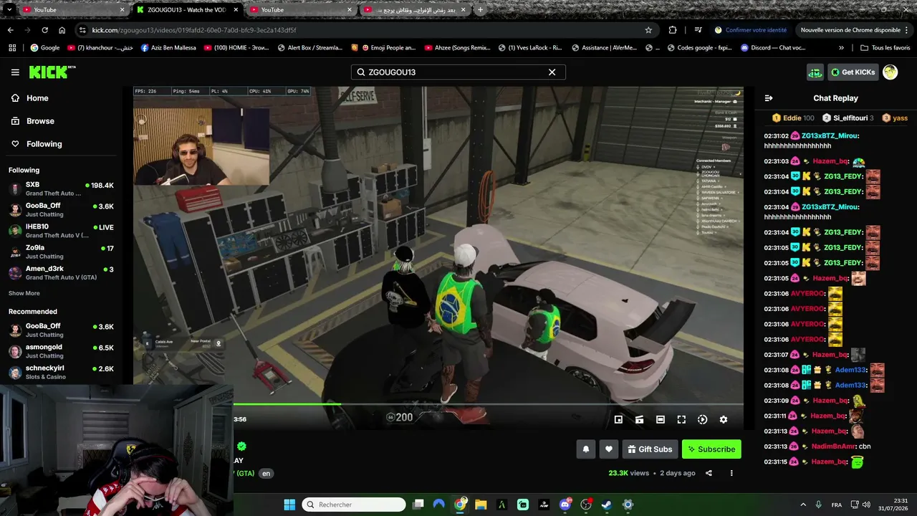917x516 pixels.
Task: Click the search field containing ZGOUGOU13
Action: (x=458, y=72)
